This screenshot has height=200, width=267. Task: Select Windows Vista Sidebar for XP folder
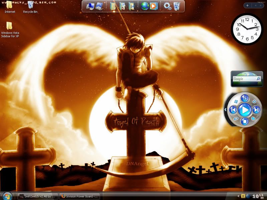click(x=10, y=30)
